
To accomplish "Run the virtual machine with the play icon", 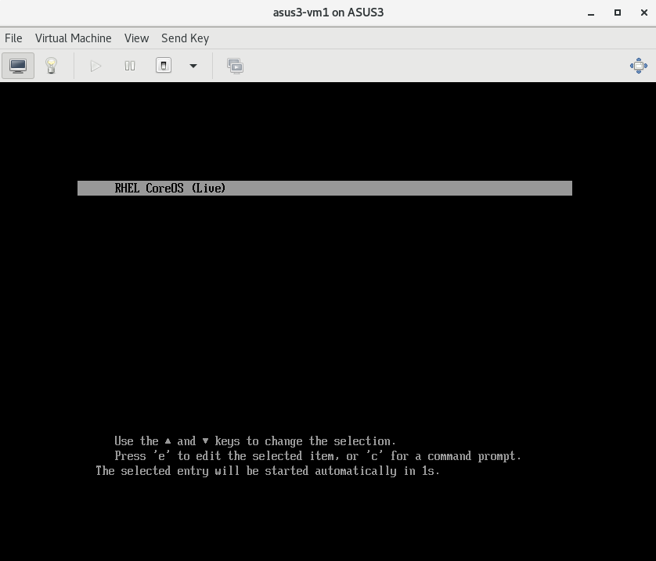I will pos(96,66).
